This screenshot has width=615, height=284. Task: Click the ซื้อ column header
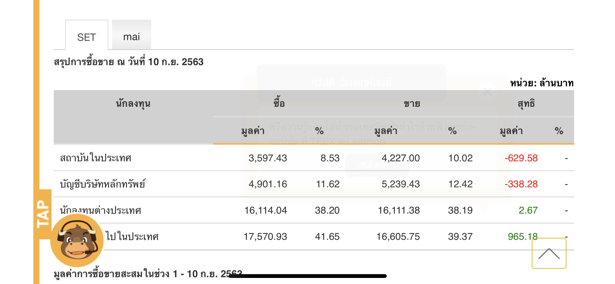click(x=279, y=103)
